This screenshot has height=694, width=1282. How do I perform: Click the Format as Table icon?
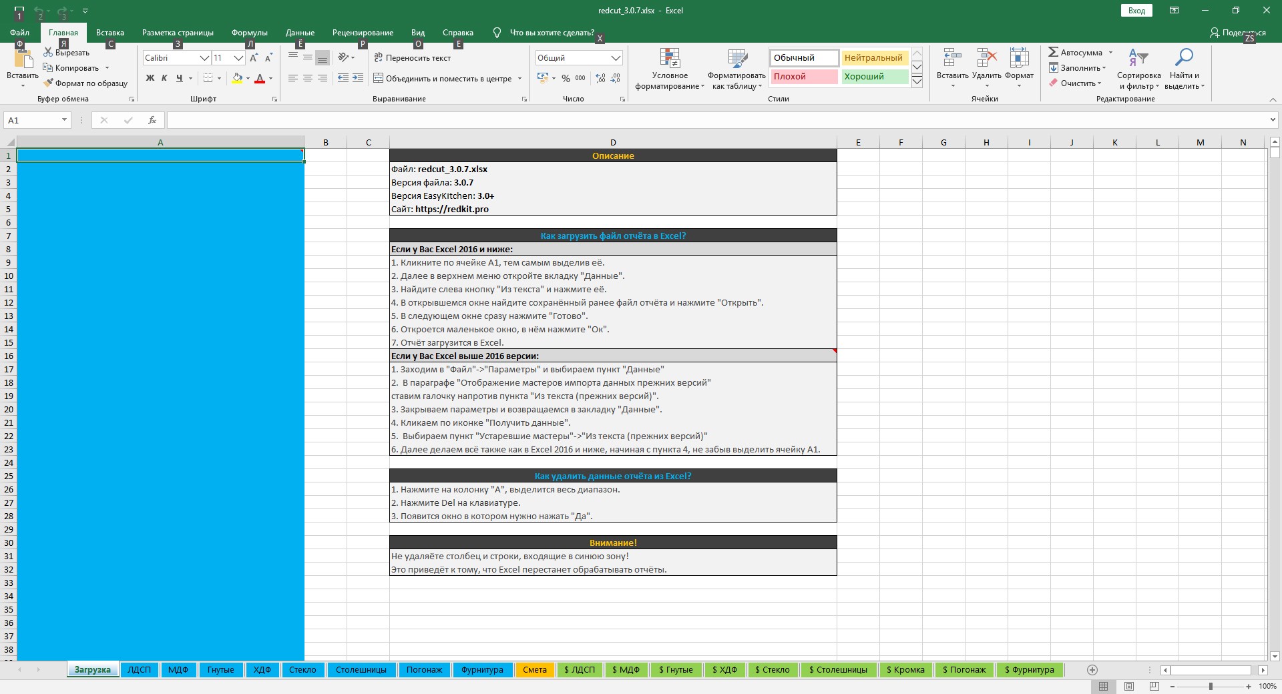point(736,59)
